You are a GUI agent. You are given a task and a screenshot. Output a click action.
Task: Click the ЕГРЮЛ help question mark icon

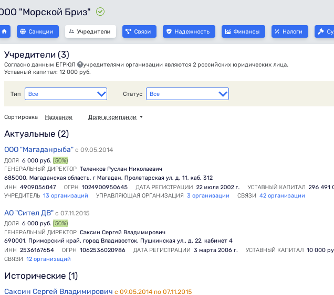80,64
